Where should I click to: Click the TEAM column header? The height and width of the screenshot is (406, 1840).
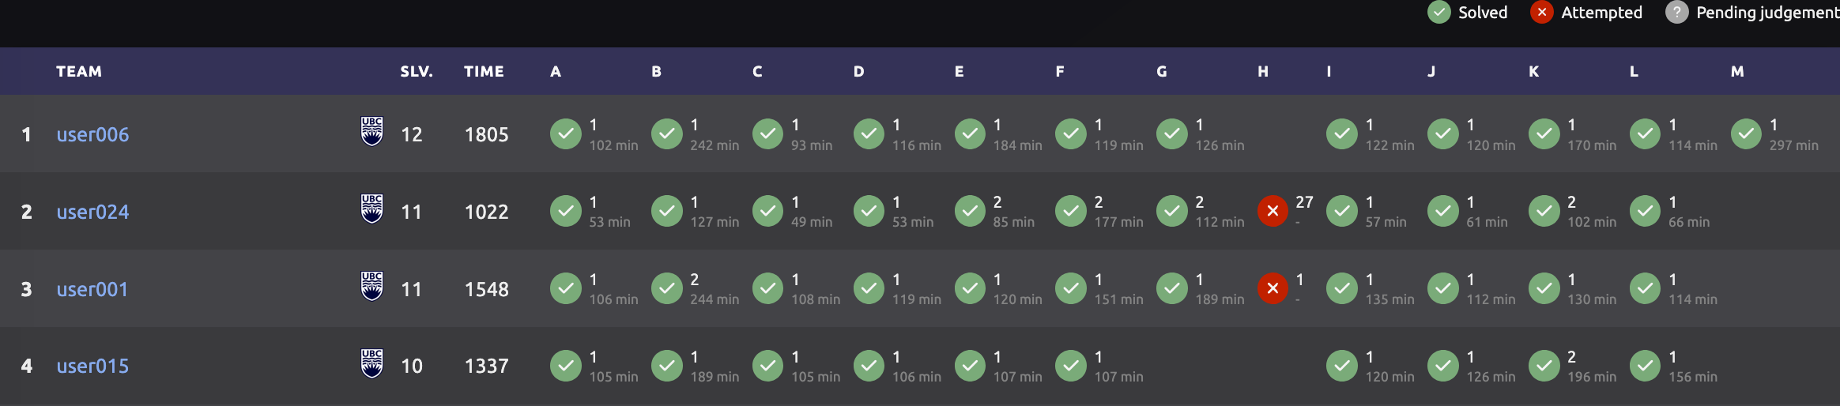click(x=79, y=71)
